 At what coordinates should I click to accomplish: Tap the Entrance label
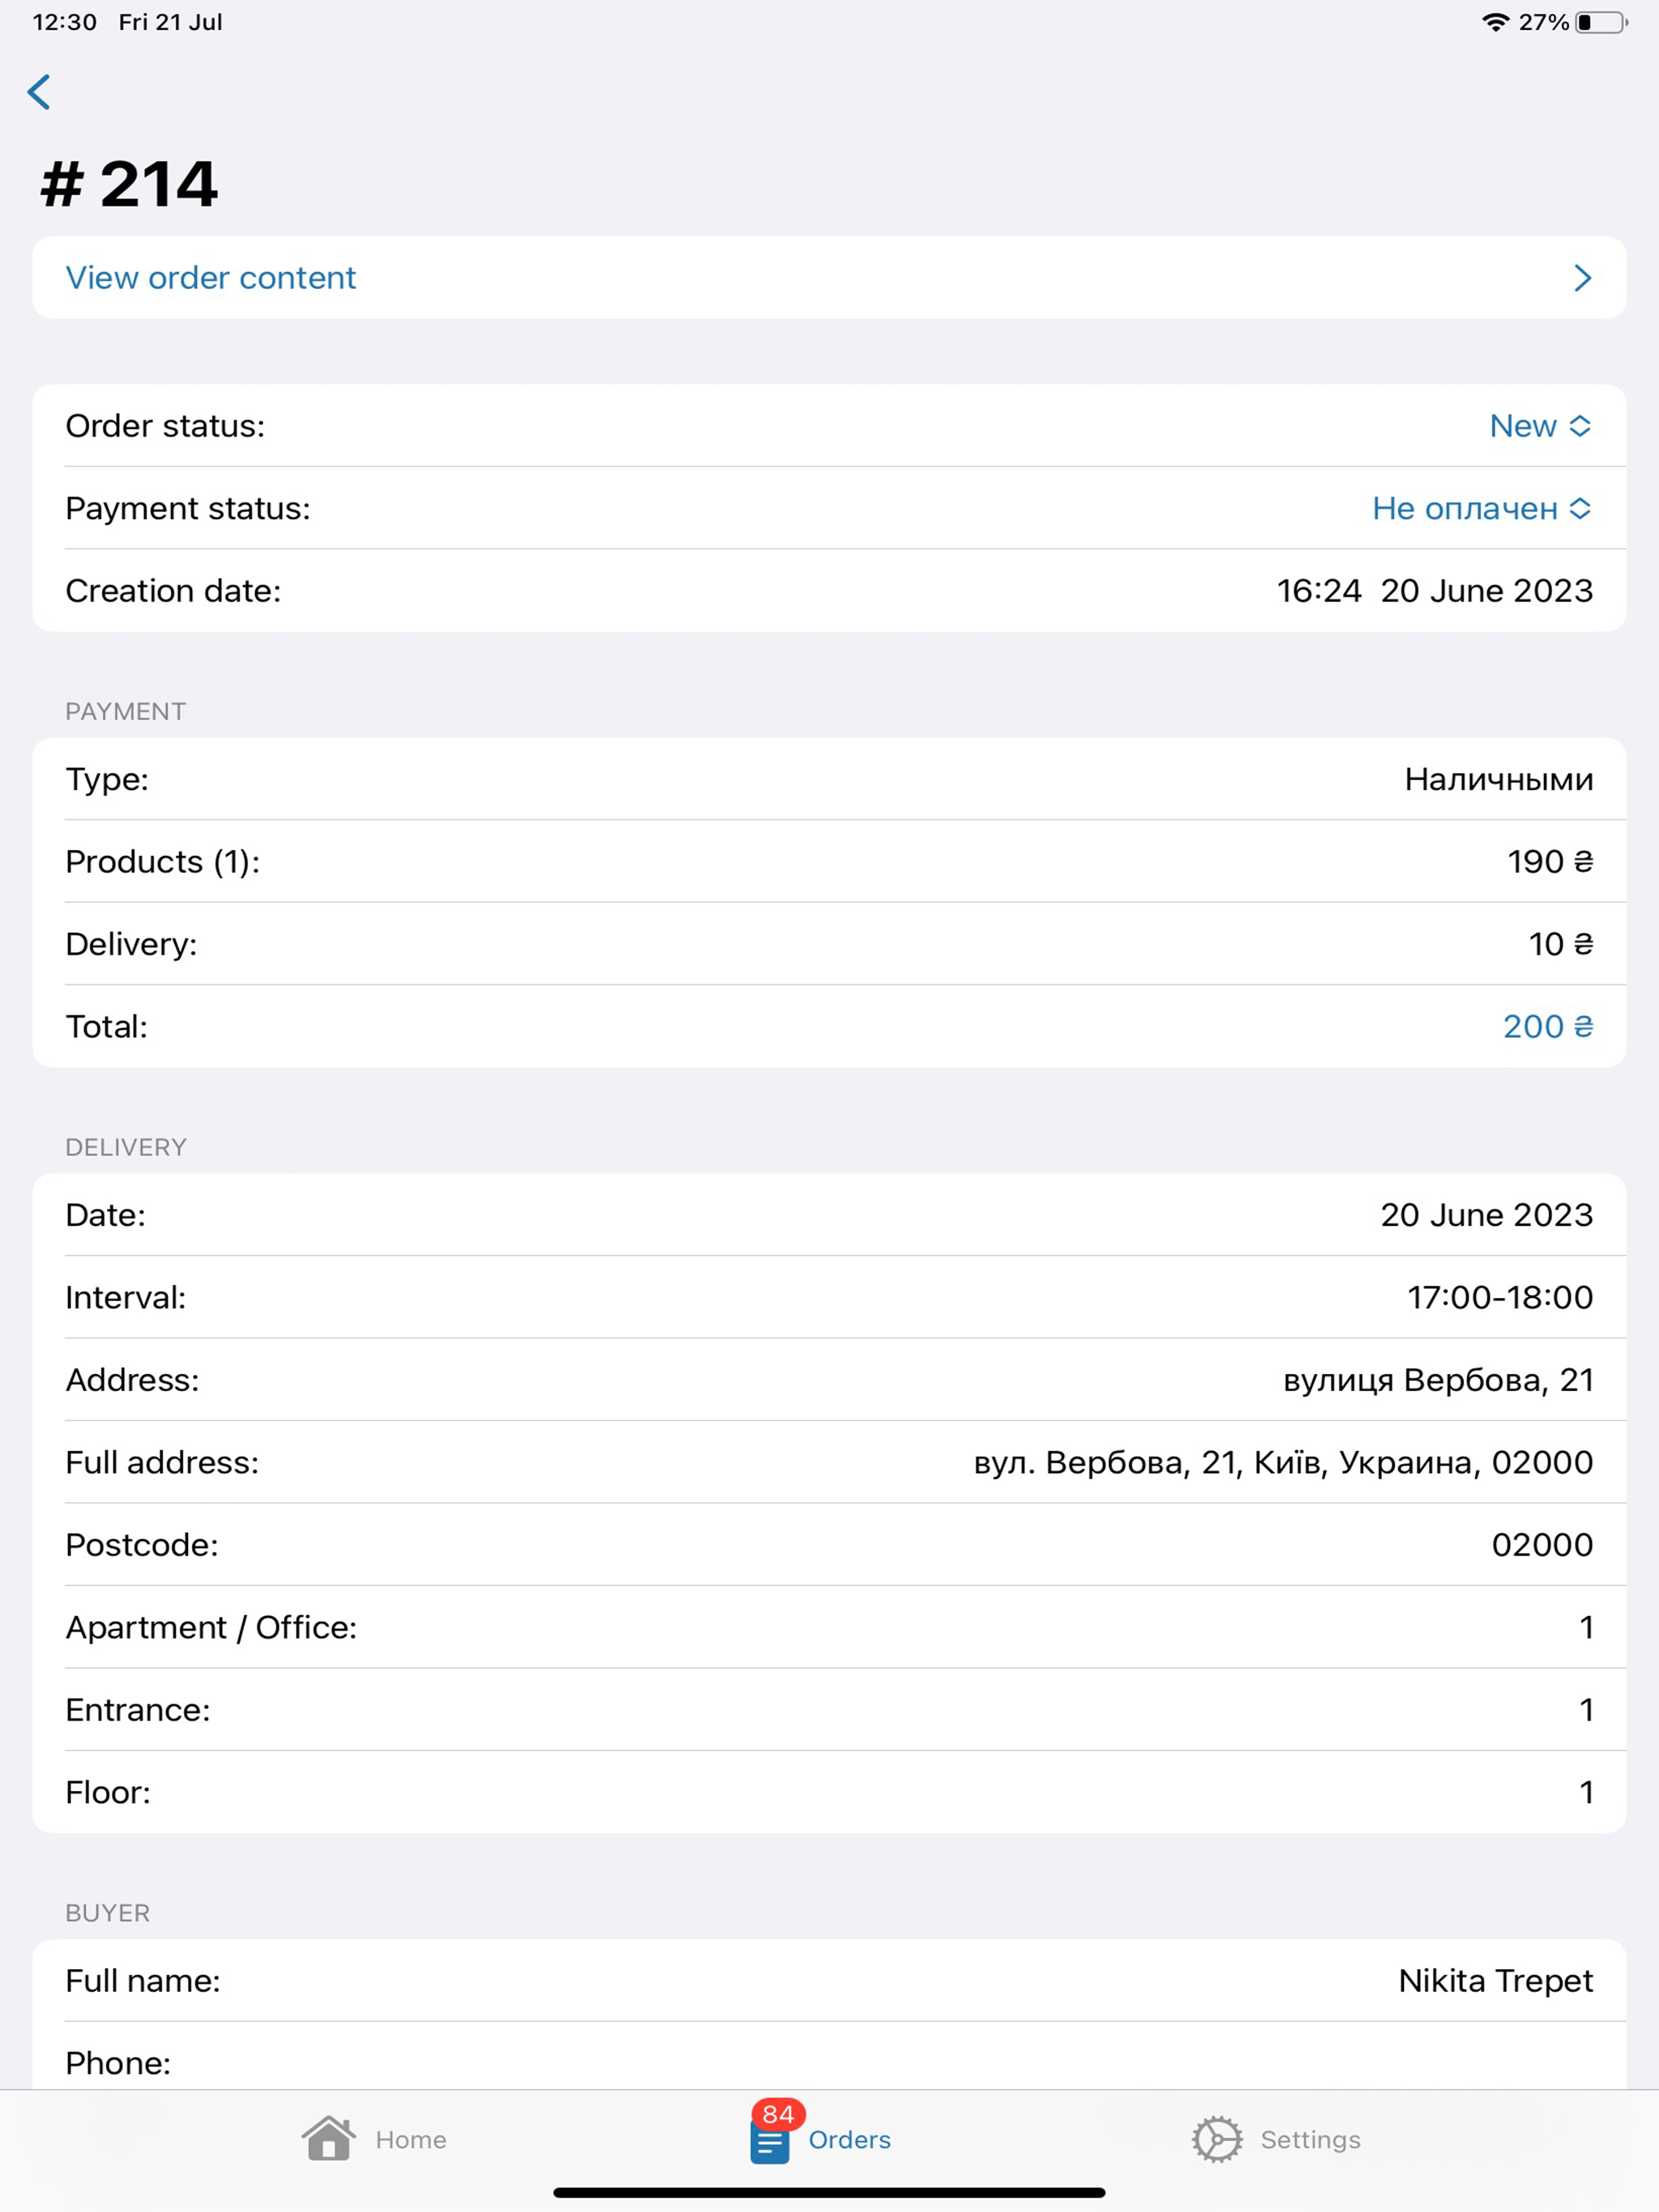138,1710
